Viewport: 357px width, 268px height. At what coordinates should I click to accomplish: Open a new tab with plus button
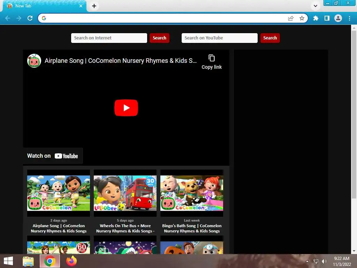tap(94, 6)
